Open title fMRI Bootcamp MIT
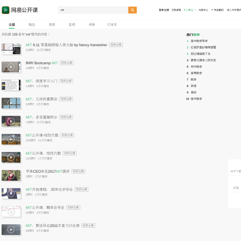 tap(42, 63)
